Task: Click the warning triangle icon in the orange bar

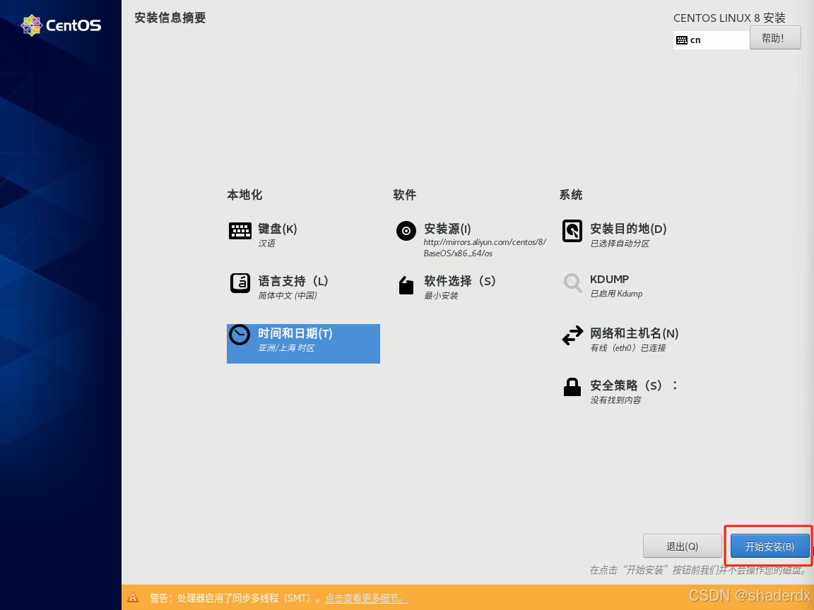Action: (x=133, y=597)
